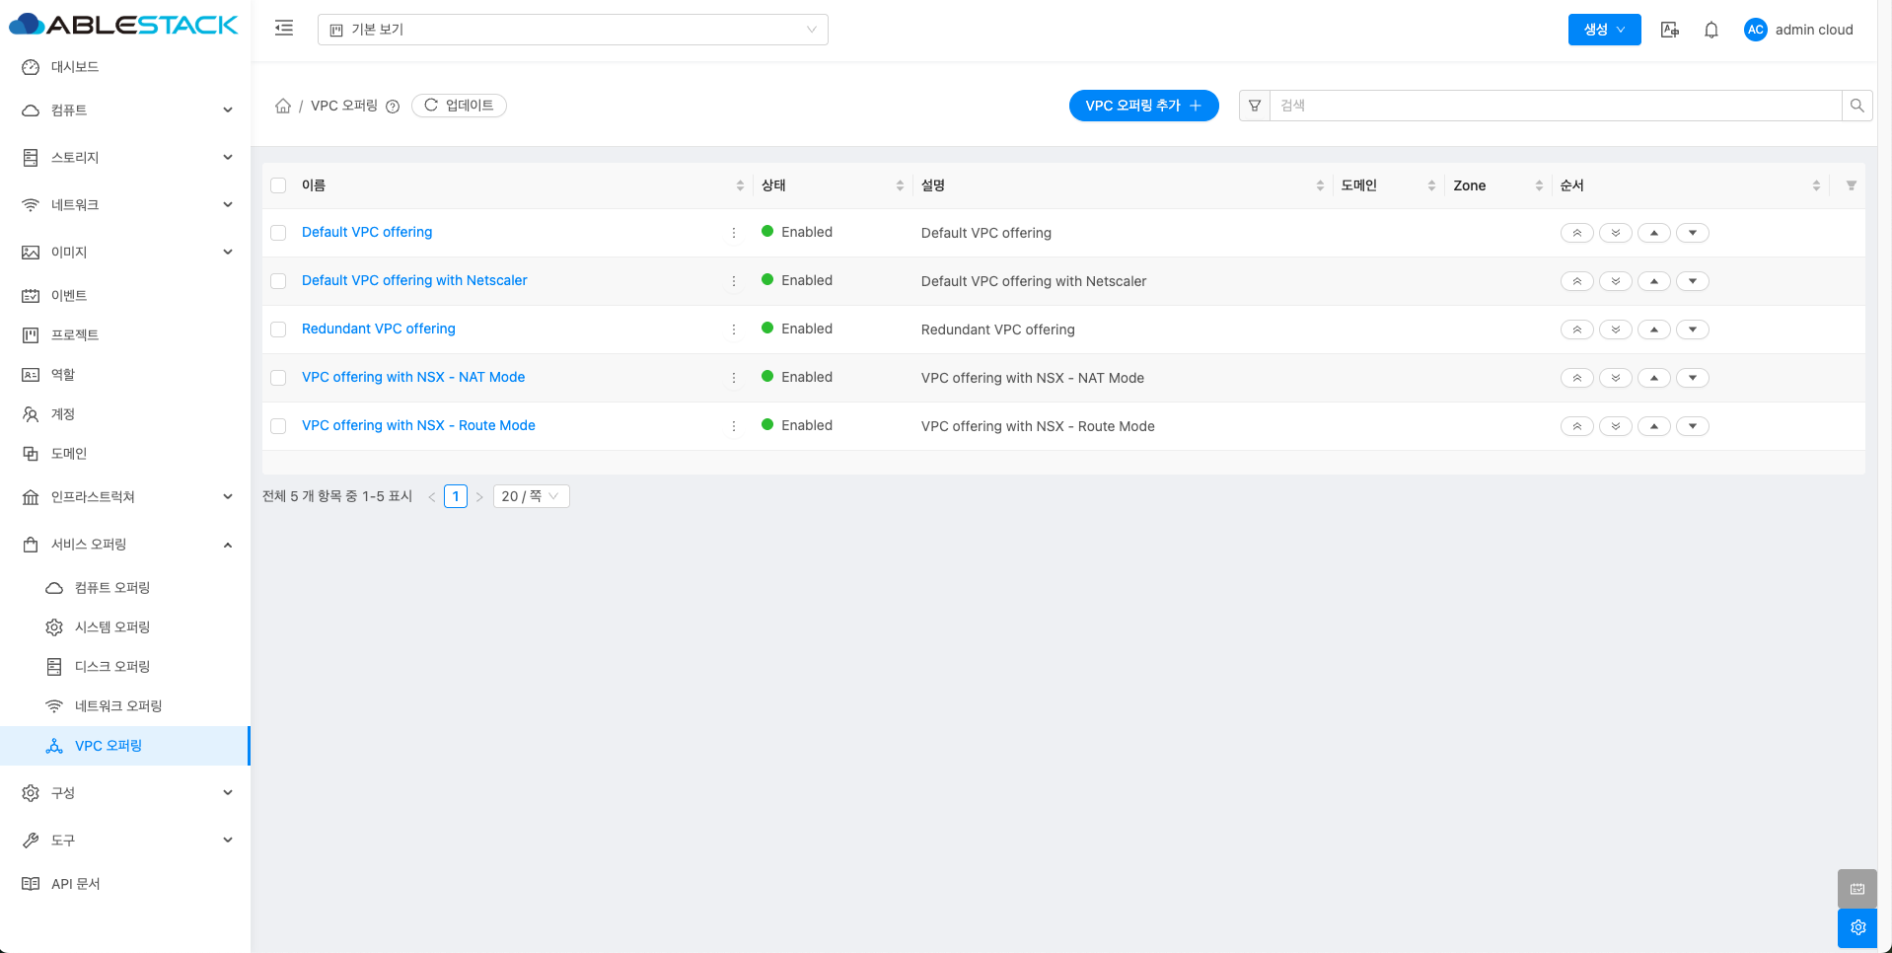Move Default VPC offering to the top

[1576, 233]
